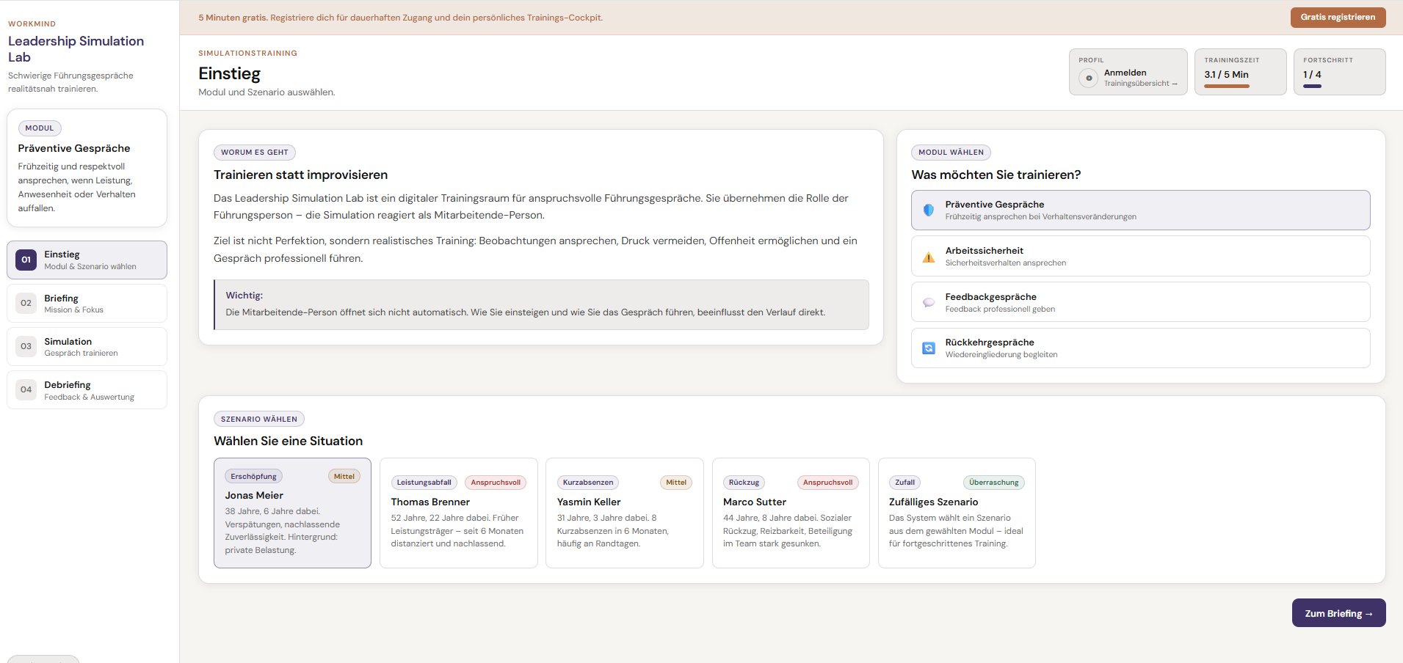
Task: Click the MODUL label in sidebar card
Action: (x=40, y=128)
